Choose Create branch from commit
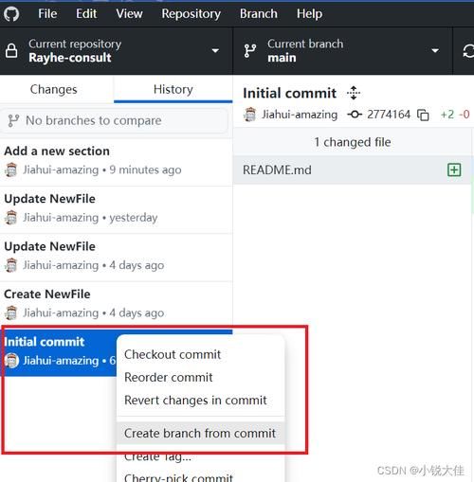474x482 pixels. [200, 433]
